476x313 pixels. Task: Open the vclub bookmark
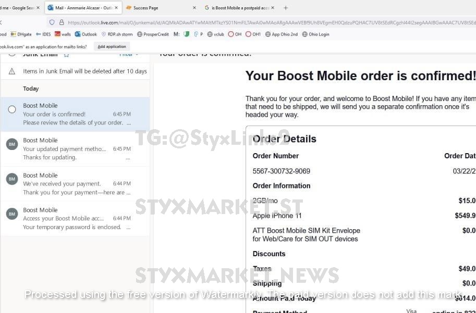pos(215,34)
